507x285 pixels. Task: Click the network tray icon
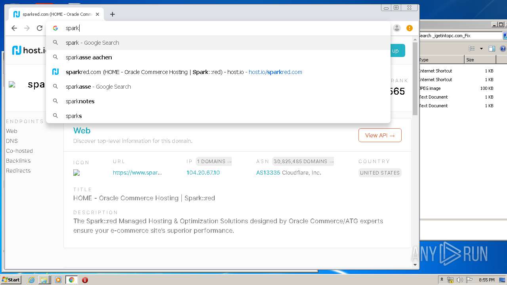point(450,280)
